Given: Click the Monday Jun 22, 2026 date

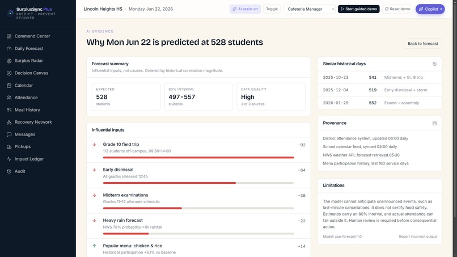Looking at the screenshot, I should tap(151, 9).
